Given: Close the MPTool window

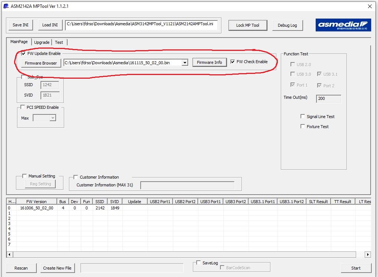Looking at the screenshot, I should pyautogui.click(x=369, y=6).
